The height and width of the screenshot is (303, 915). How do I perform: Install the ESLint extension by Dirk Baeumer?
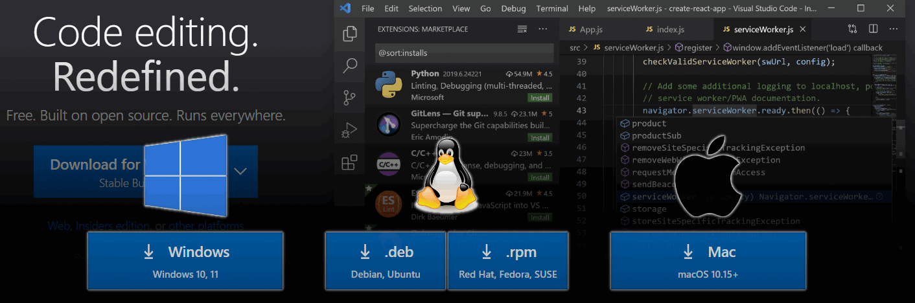pos(540,218)
